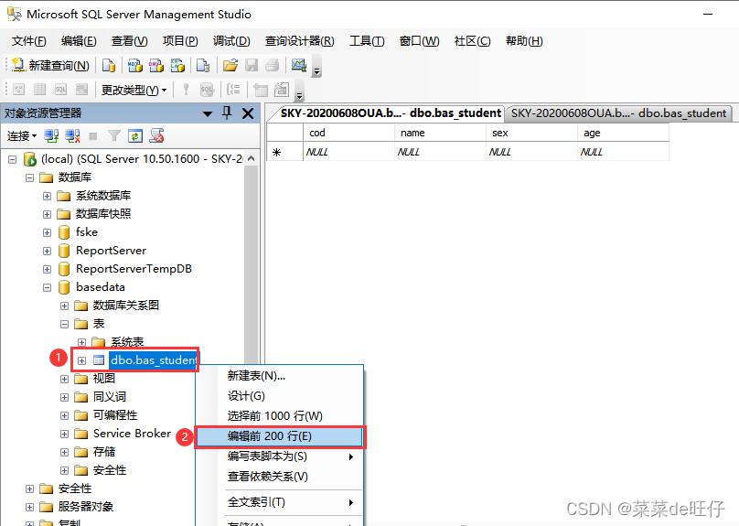Open the 工具(T) menu
The width and height of the screenshot is (739, 526).
pyautogui.click(x=367, y=41)
